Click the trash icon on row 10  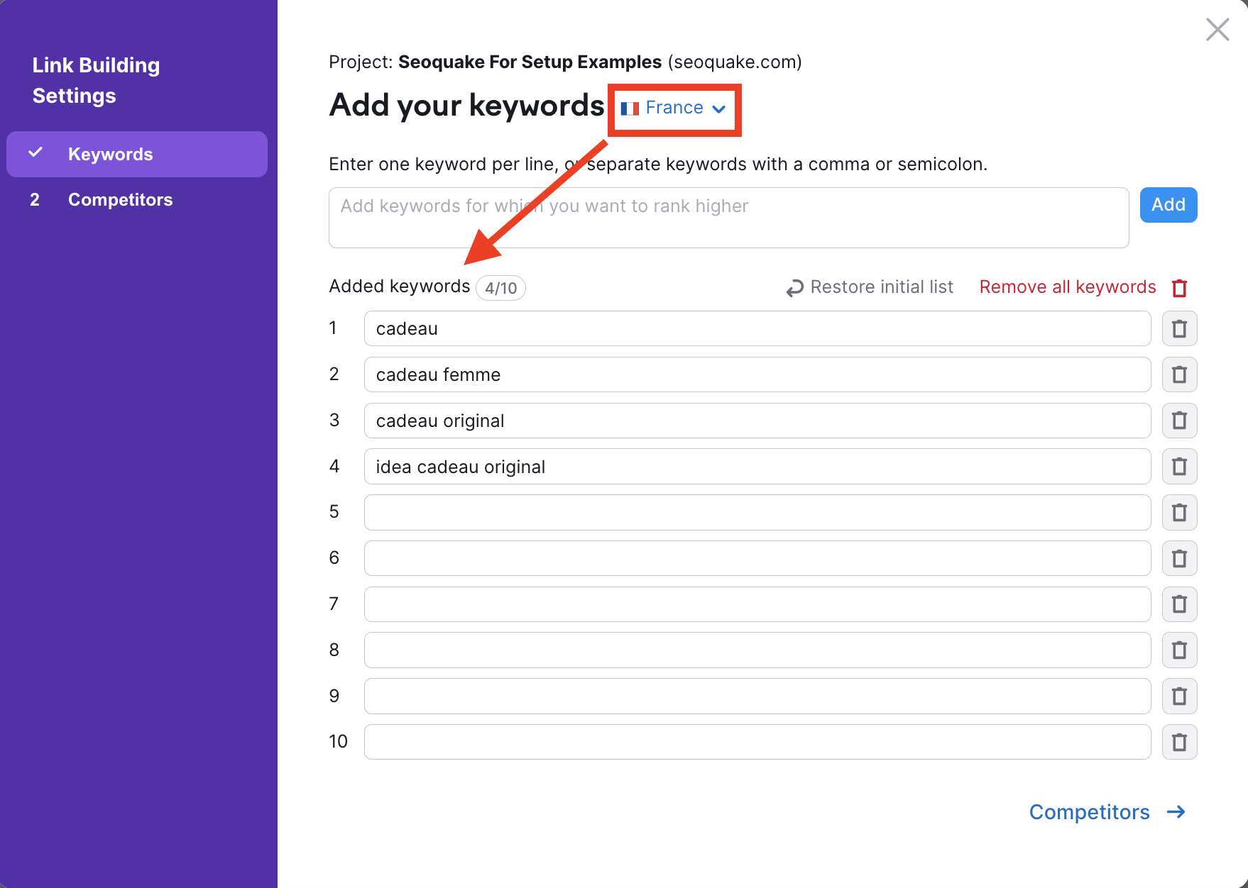1179,742
